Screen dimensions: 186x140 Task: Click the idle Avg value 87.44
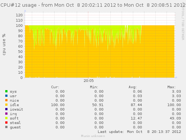click(x=136, y=105)
